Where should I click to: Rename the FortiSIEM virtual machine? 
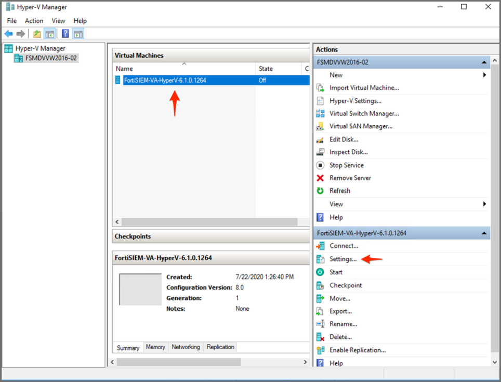pyautogui.click(x=340, y=324)
